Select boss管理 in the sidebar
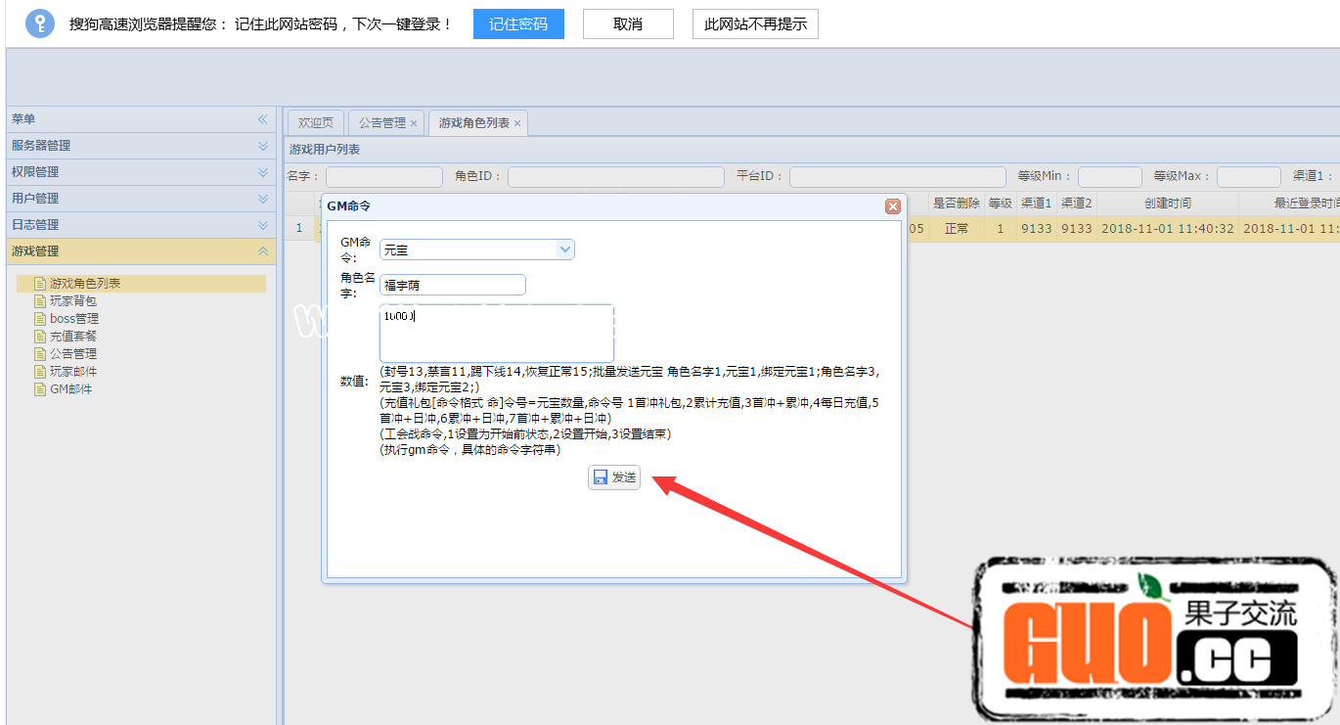The width and height of the screenshot is (1340, 725). click(x=74, y=319)
